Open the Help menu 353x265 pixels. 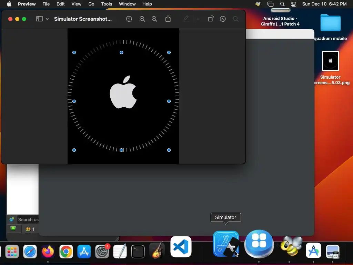click(x=147, y=4)
